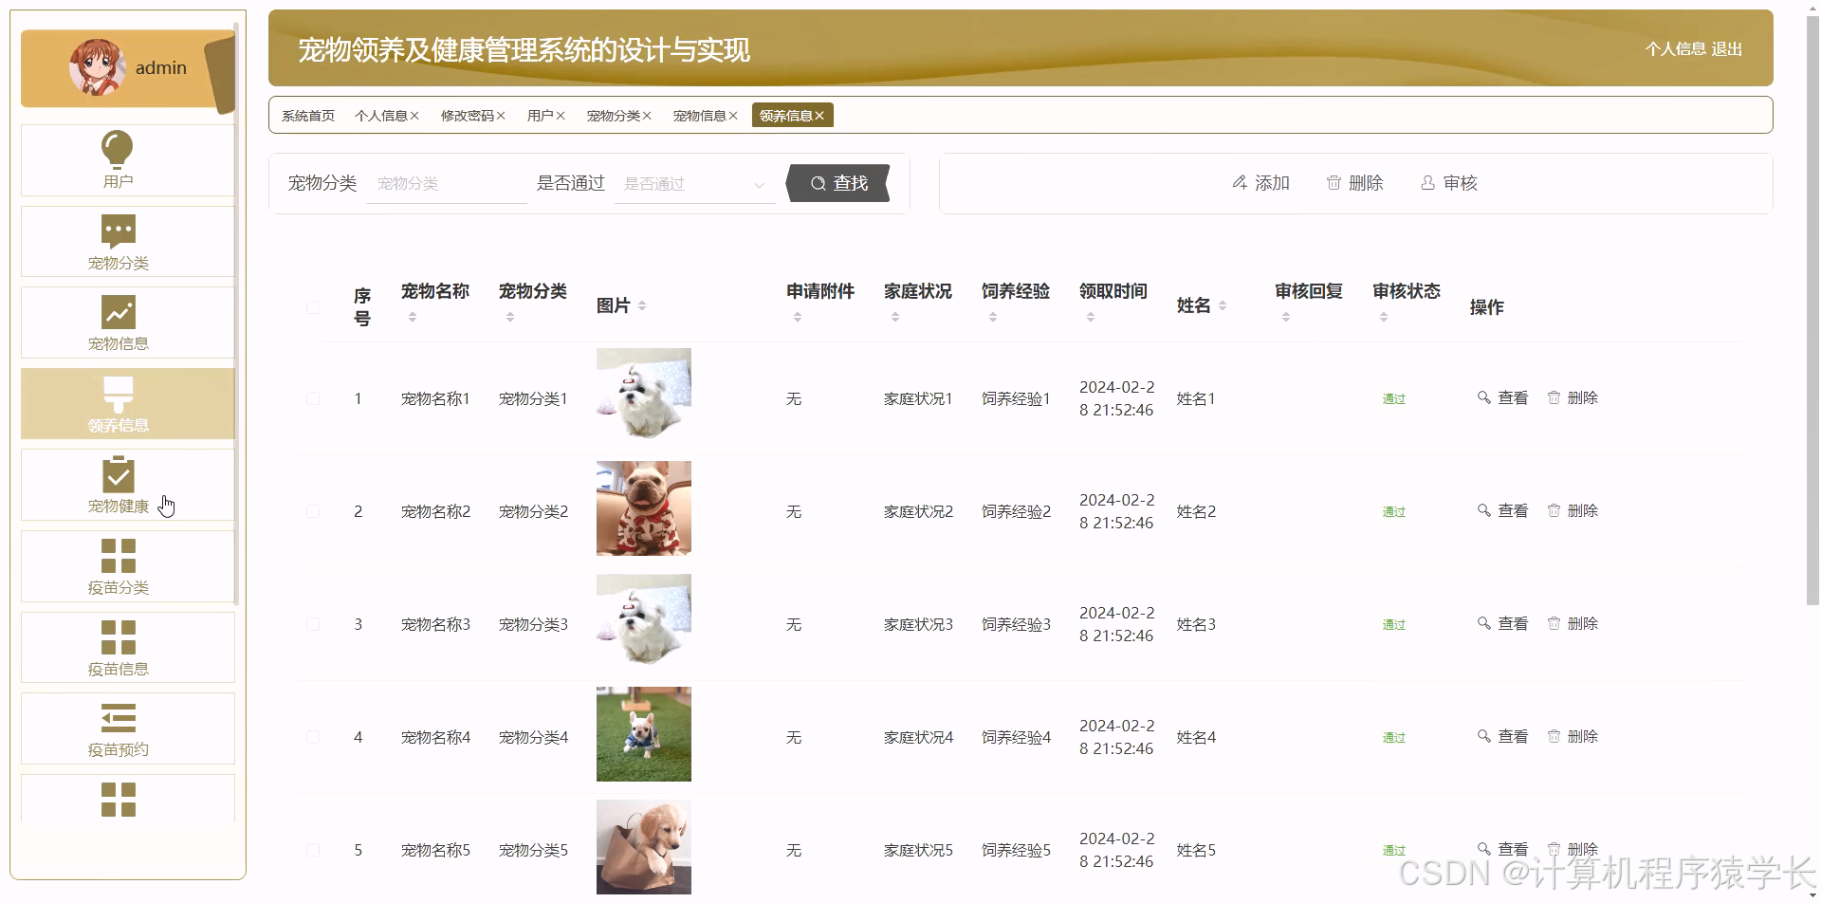Tick checkbox for row 宠物名称4
Image resolution: width=1821 pixels, height=903 pixels.
[313, 737]
